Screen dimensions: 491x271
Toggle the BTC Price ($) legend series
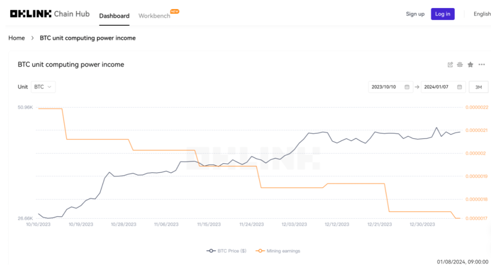click(x=227, y=251)
